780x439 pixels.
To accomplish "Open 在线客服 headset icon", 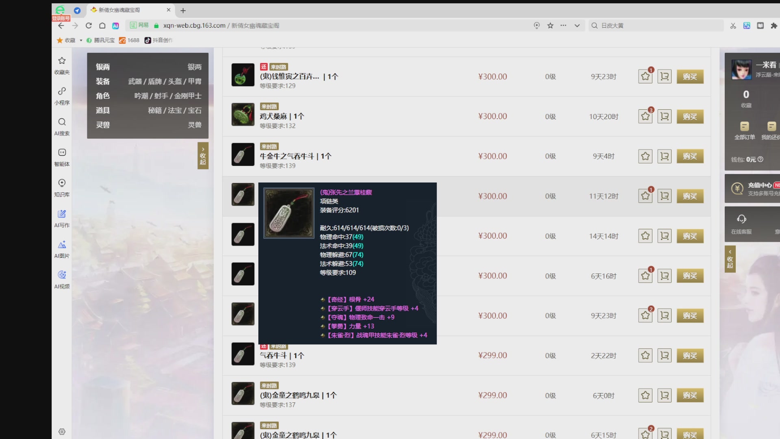I will click(741, 219).
